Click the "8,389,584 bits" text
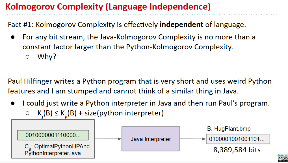The width and height of the screenshot is (288, 163). [237, 150]
